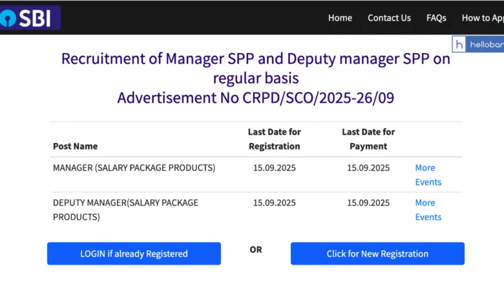Select the DEPUTY MANAGER(SALARY PACKAGE PRODUCTS) row text
Screen dimensions: 504x304
pyautogui.click(x=126, y=210)
